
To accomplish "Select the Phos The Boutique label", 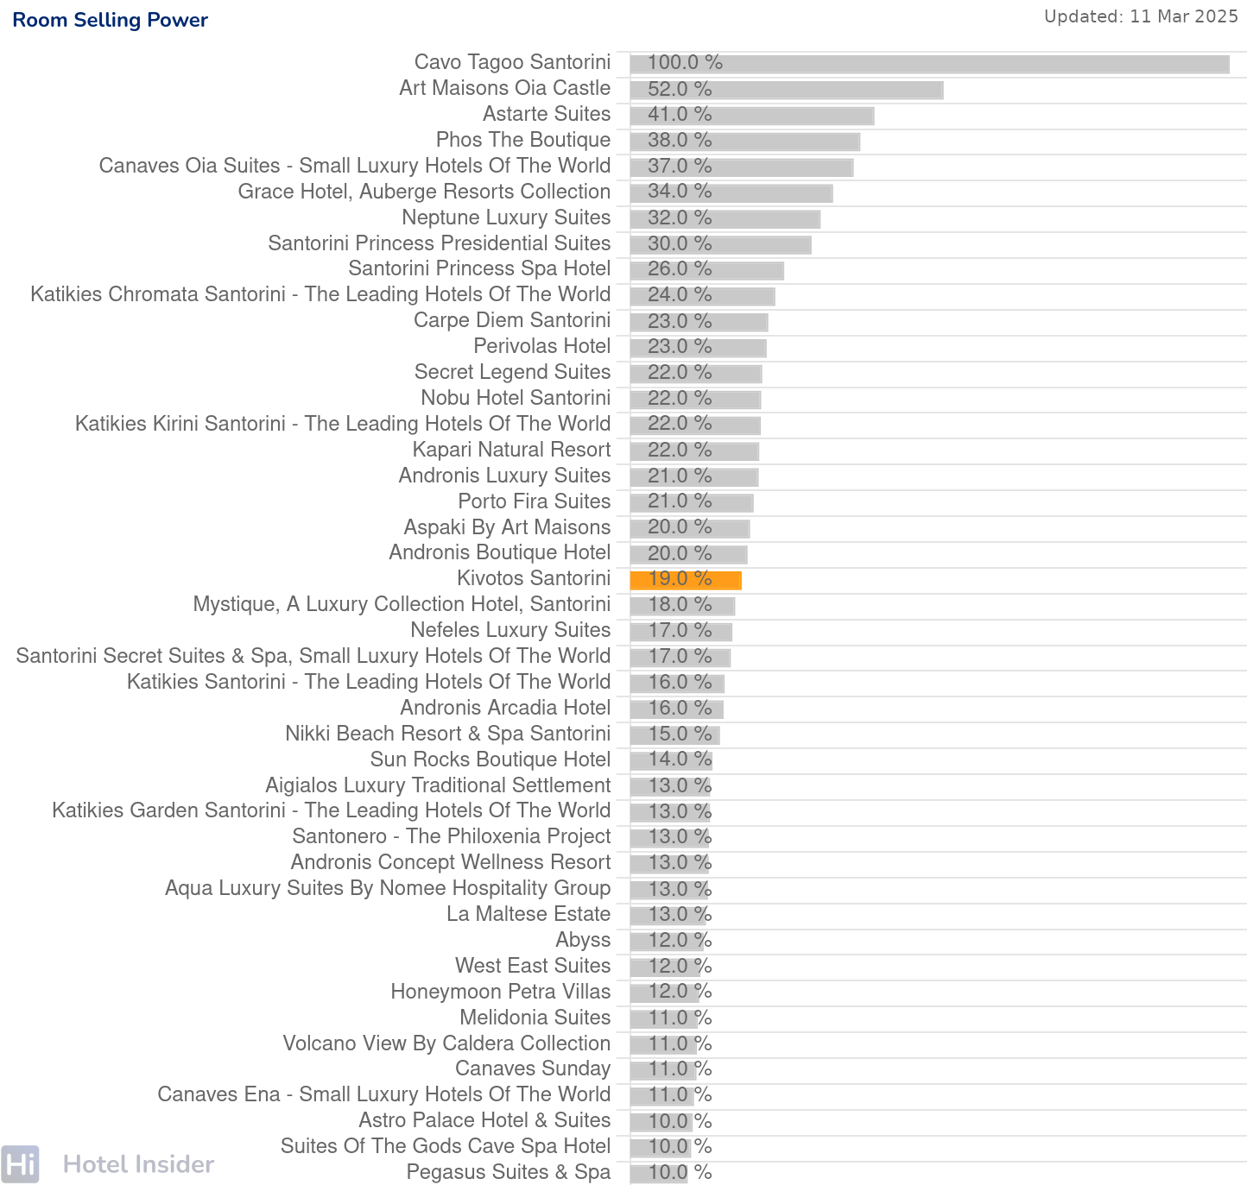I will pos(523,140).
